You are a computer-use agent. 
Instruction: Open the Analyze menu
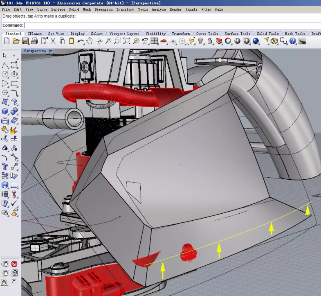pos(159,9)
